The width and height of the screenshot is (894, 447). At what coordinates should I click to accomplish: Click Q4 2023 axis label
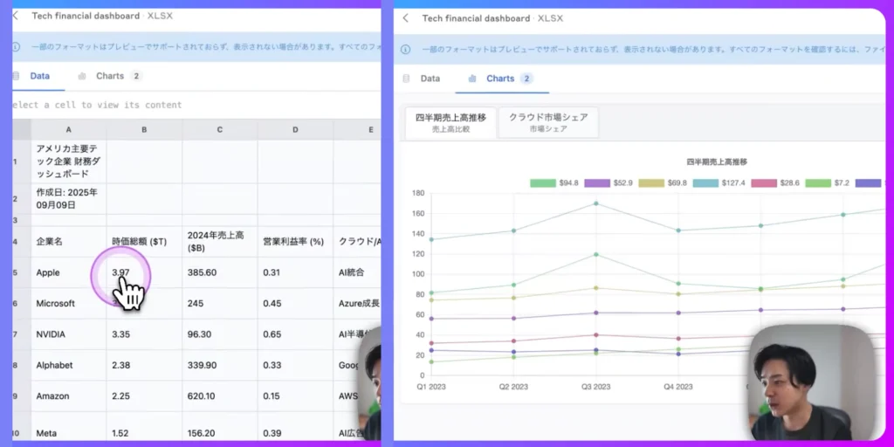(x=677, y=387)
